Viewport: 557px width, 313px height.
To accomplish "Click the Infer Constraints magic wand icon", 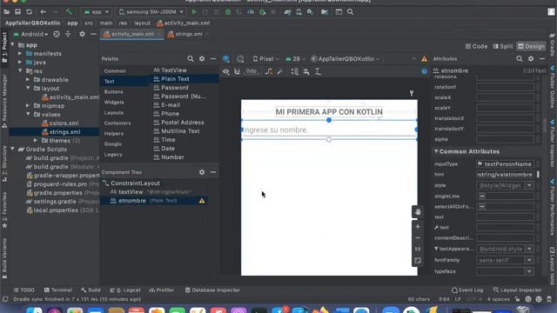I will pyautogui.click(x=280, y=71).
